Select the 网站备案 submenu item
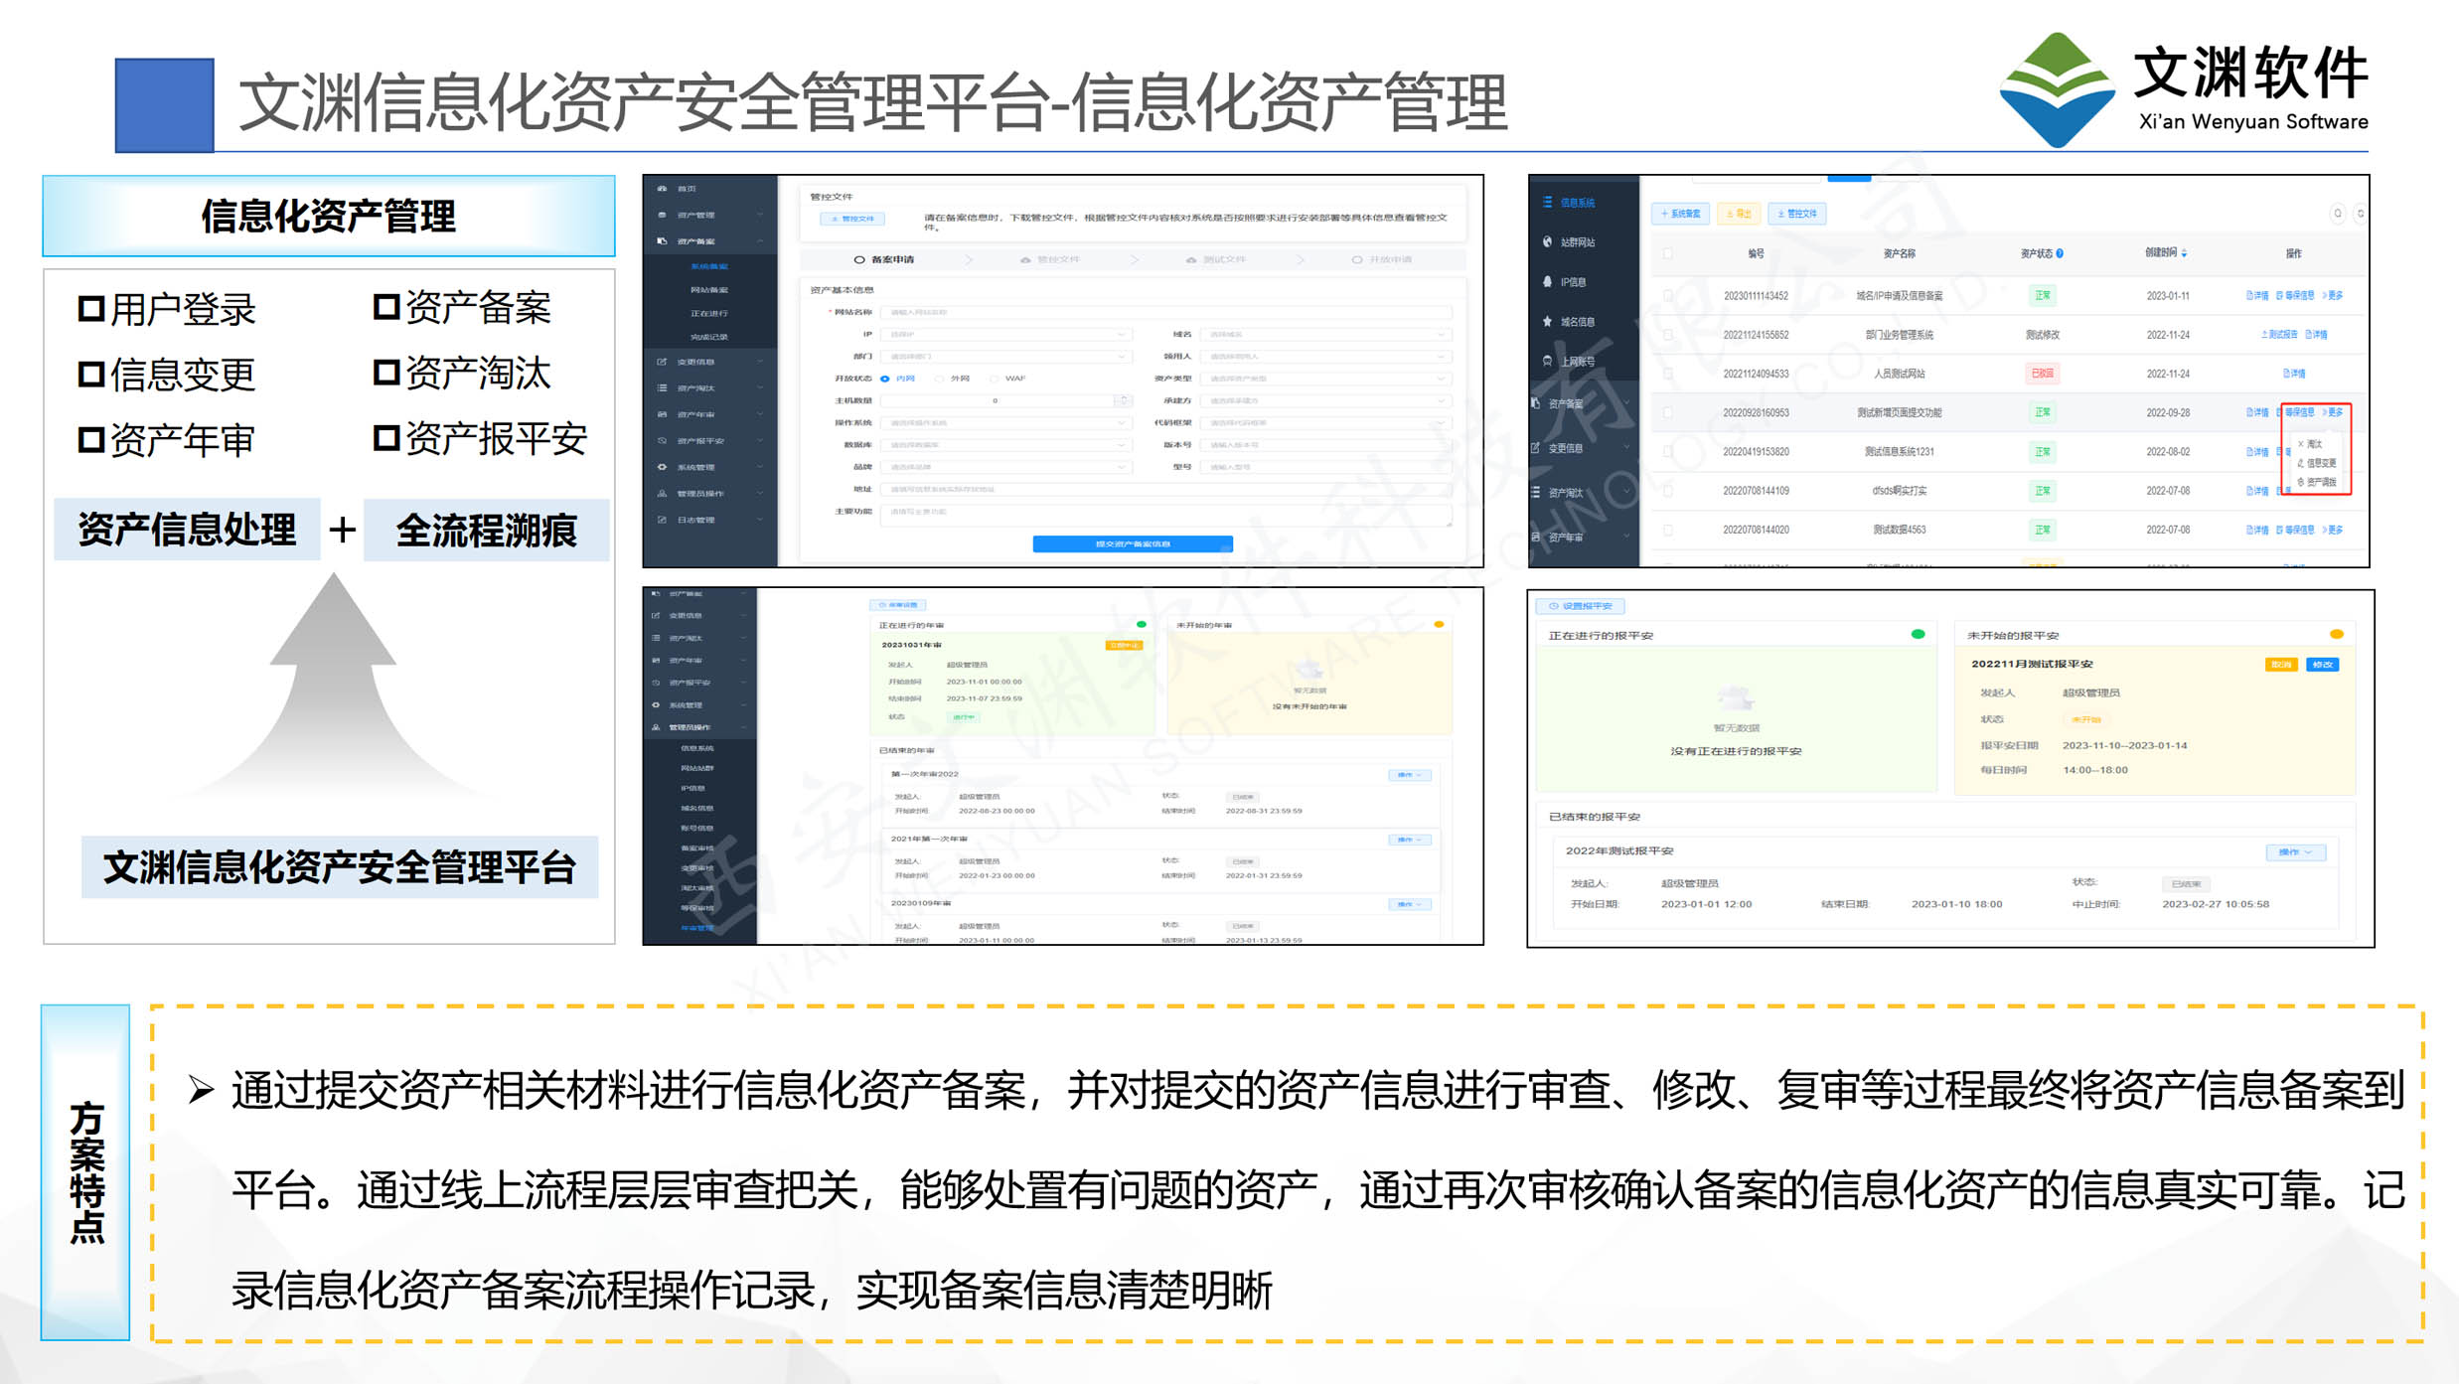 click(x=709, y=290)
